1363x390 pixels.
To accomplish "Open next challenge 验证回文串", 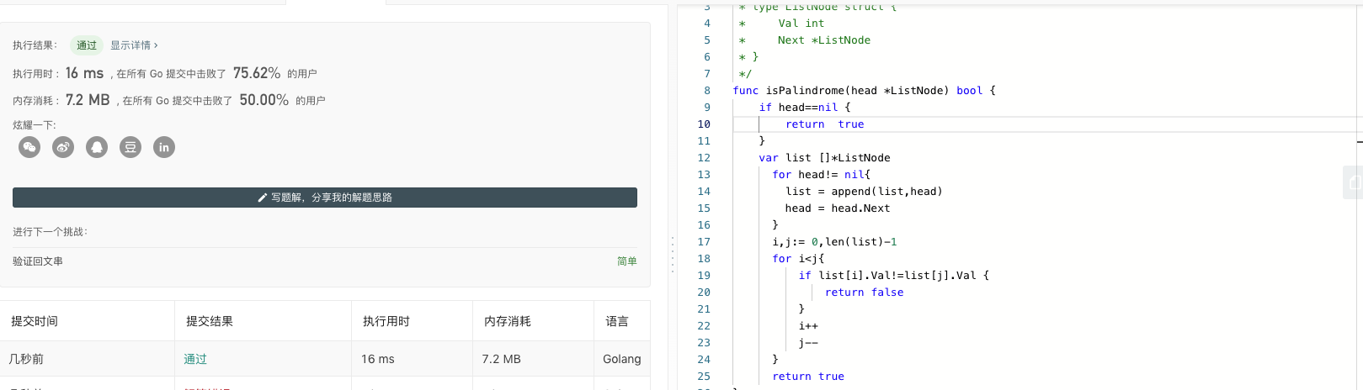I will pyautogui.click(x=38, y=261).
